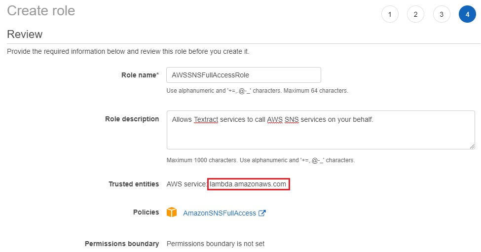Select step 3 indicator

[x=441, y=14]
